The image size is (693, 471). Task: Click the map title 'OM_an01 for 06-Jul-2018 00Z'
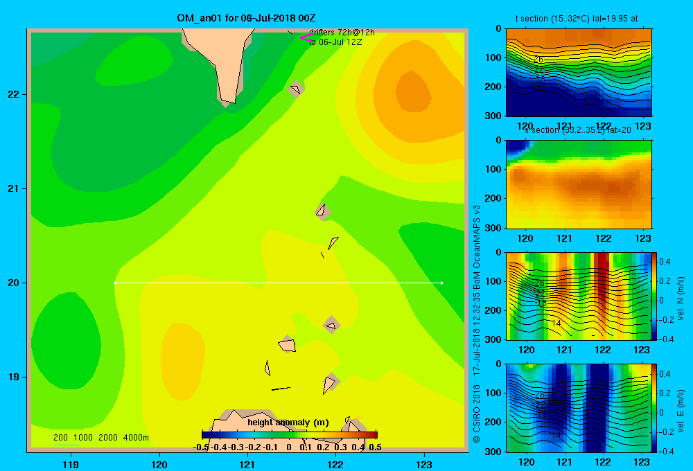(246, 18)
